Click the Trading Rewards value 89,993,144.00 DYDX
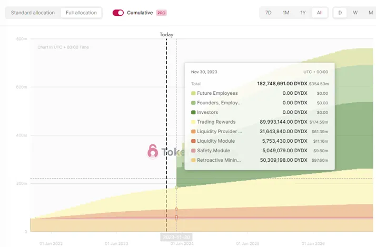This screenshot has width=376, height=247. pyautogui.click(x=283, y=122)
